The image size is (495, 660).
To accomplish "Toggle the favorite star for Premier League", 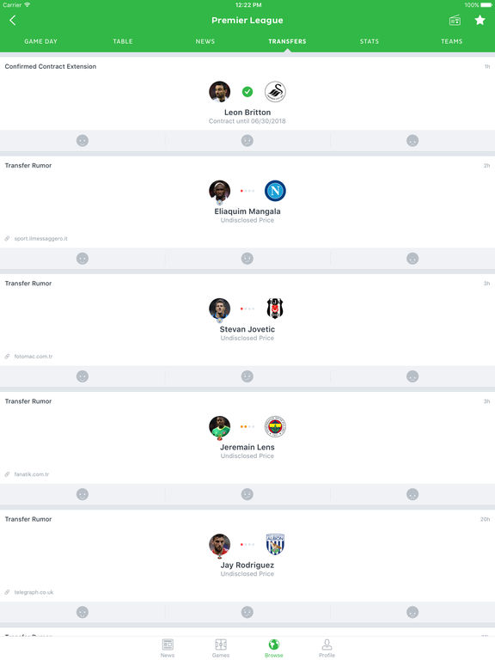I will [480, 21].
